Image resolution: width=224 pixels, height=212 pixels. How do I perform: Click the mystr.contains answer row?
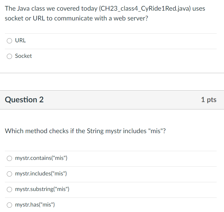coord(41,158)
